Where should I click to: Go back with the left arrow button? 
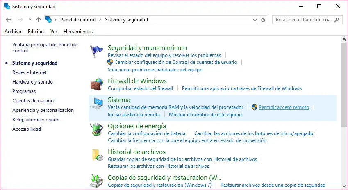tap(8, 20)
